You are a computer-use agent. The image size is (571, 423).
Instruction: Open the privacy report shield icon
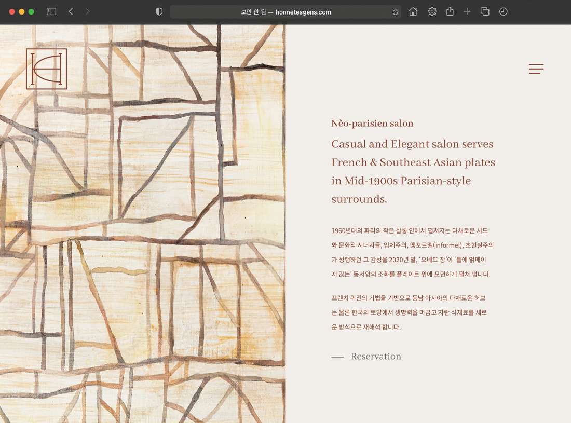coord(159,11)
